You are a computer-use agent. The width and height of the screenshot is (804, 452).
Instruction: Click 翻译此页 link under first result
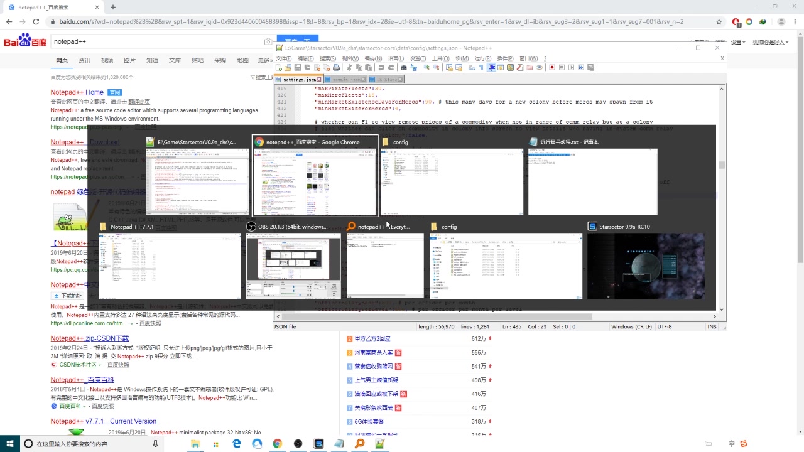click(x=139, y=102)
